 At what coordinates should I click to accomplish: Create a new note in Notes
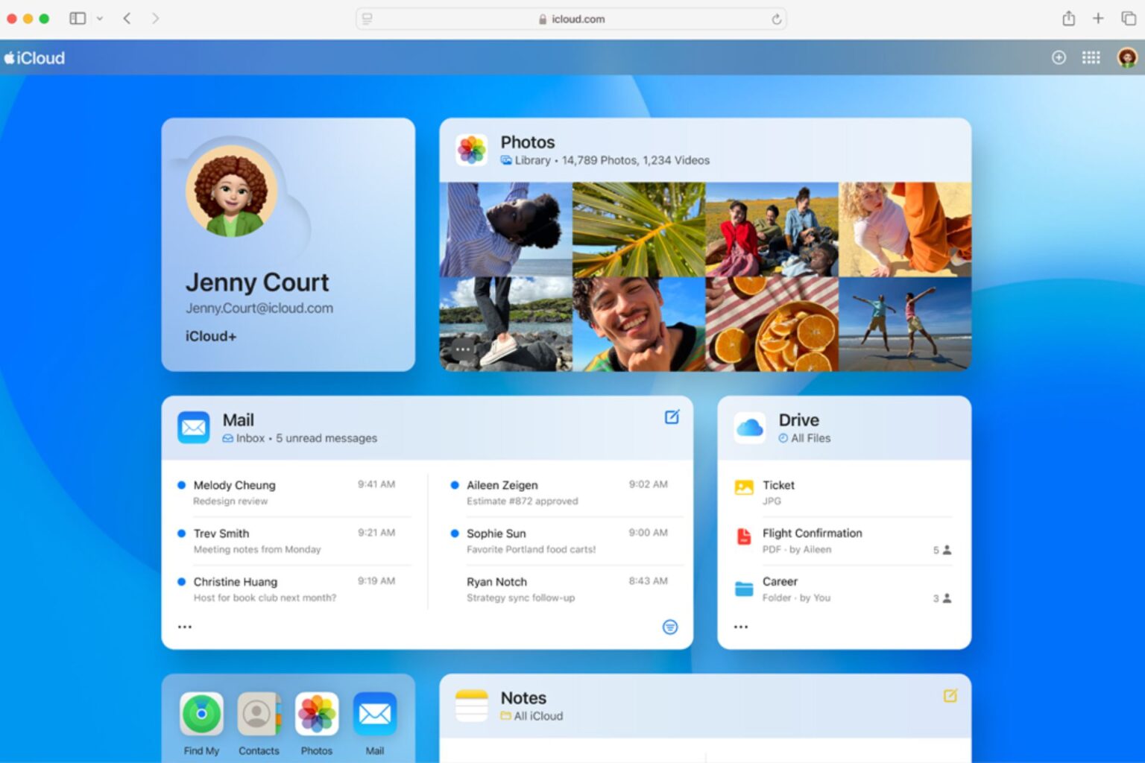point(950,696)
